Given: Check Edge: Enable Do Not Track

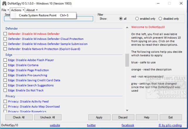Looking at the screenshot, I should (x=5, y=90).
